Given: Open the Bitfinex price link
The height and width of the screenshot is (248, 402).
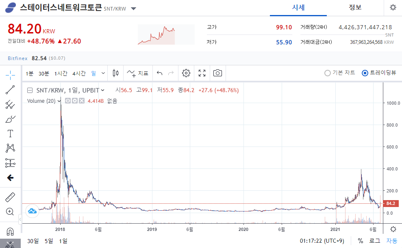Looking at the screenshot, I should tap(17, 58).
